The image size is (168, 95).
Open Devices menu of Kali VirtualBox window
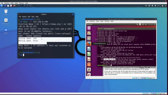pos(22,3)
